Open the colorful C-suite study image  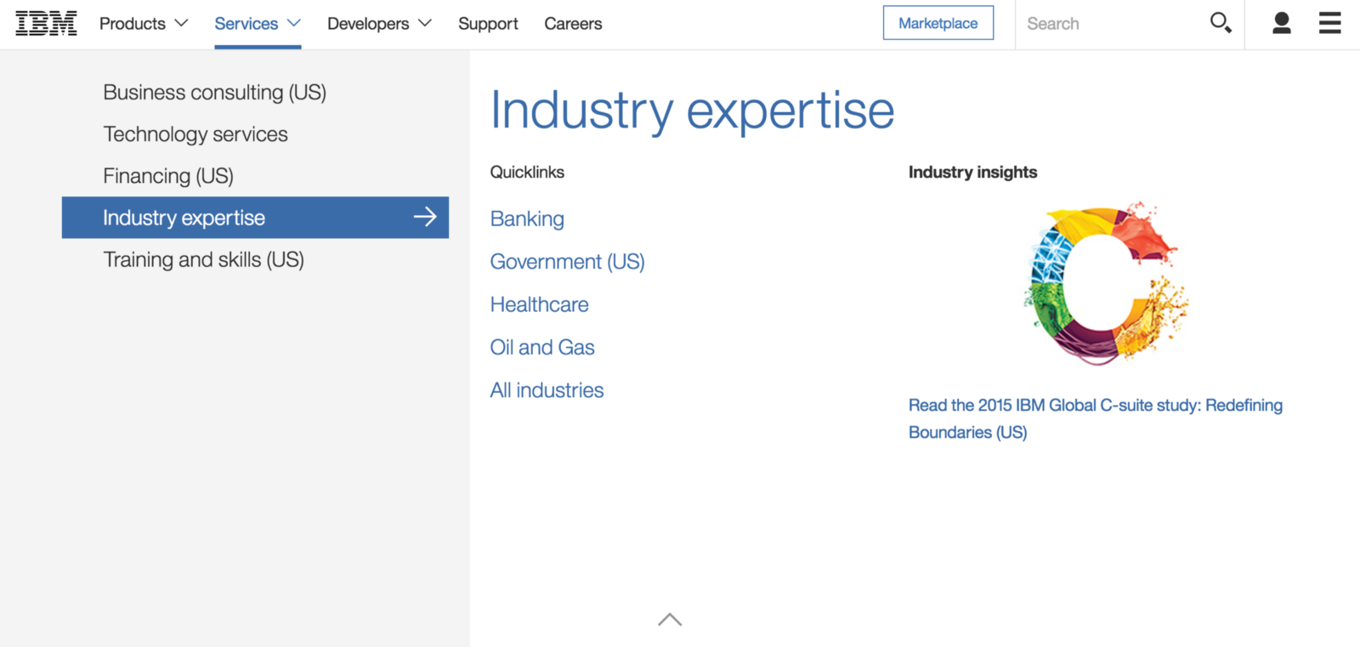tap(1104, 283)
